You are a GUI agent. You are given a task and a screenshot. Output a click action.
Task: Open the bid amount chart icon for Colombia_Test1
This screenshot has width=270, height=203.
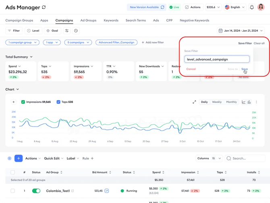pos(107,191)
